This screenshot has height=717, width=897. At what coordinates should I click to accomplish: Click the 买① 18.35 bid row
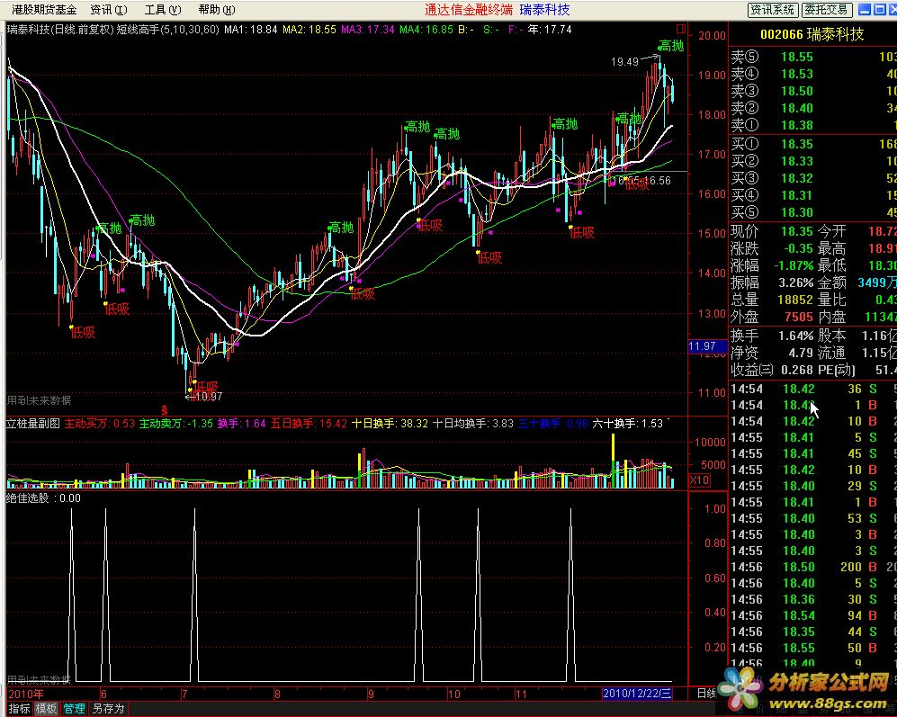point(813,144)
